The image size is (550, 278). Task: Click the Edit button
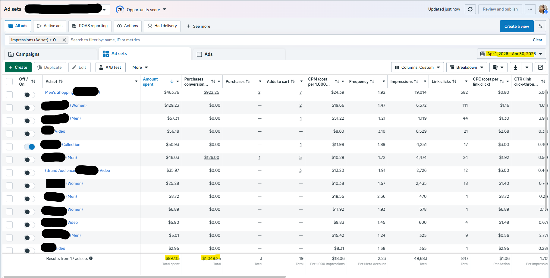79,67
